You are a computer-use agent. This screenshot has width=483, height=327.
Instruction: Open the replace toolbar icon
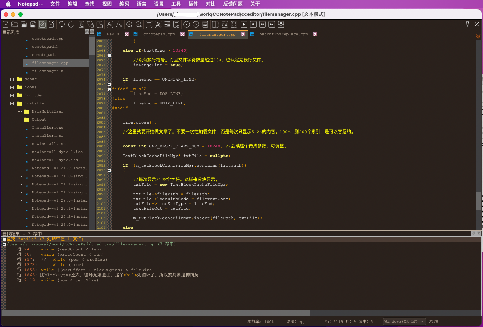click(x=90, y=24)
